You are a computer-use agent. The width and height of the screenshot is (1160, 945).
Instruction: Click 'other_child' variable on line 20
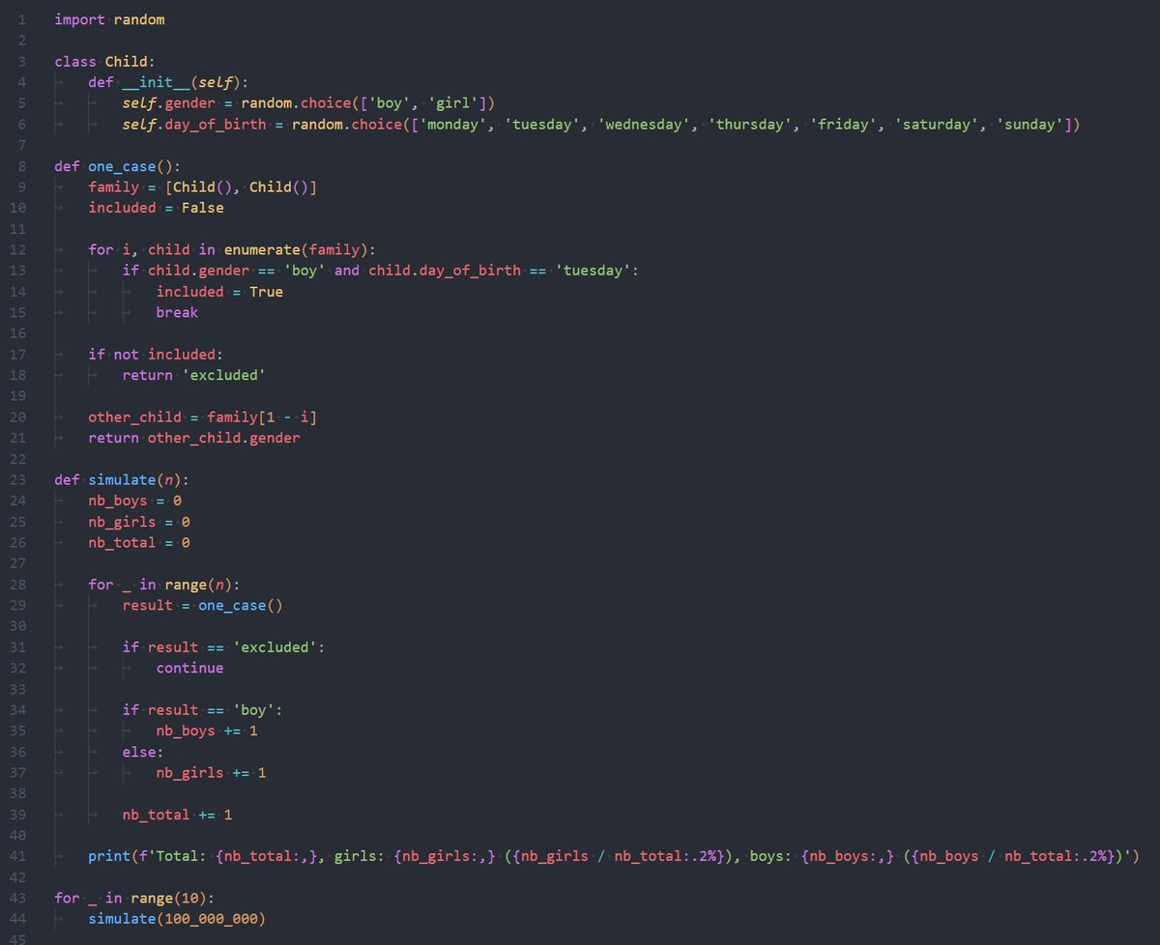[134, 417]
